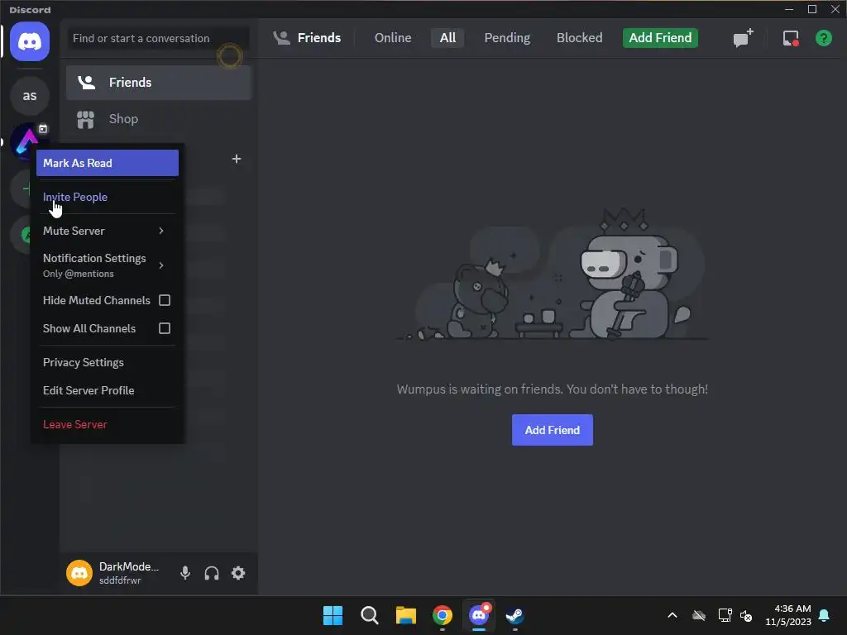Select Invite People menu entry
Viewport: 847px width, 635px height.
(108, 197)
